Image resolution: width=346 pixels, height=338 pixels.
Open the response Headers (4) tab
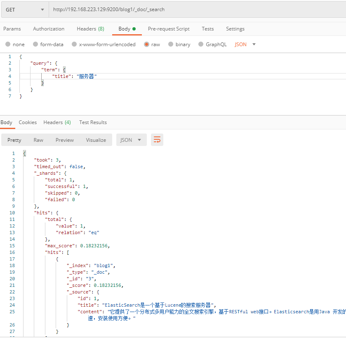(57, 122)
